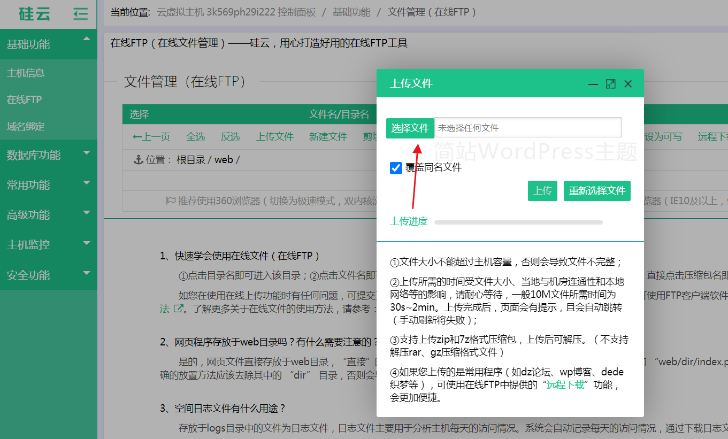This screenshot has height=439, width=728.
Task: Open 主机信息 in the sidebar
Action: [x=26, y=73]
